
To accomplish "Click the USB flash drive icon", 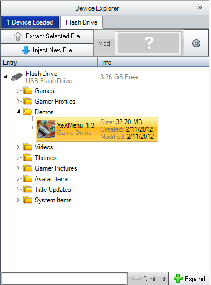I will [17, 77].
